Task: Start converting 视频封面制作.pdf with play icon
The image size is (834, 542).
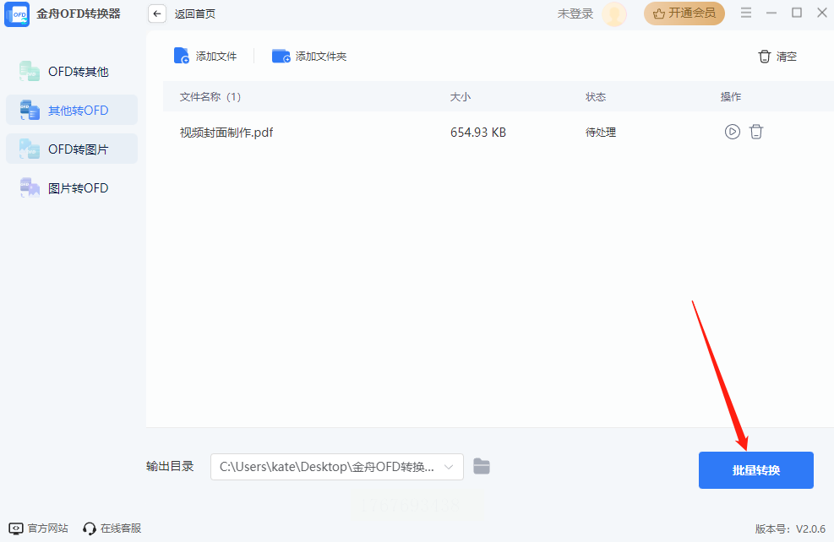Action: click(x=733, y=132)
